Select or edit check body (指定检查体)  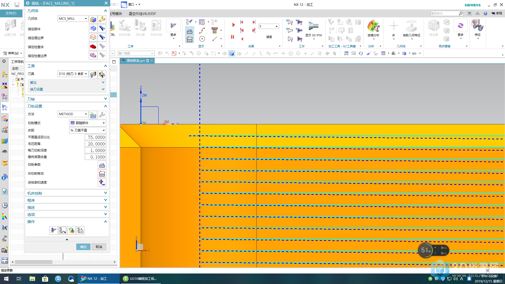93,47
